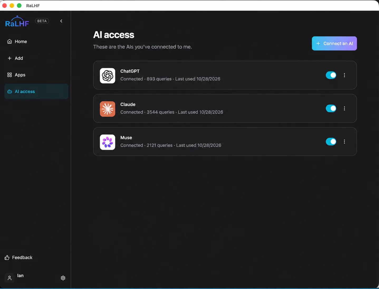Turn off the Claude access toggle

[331, 108]
